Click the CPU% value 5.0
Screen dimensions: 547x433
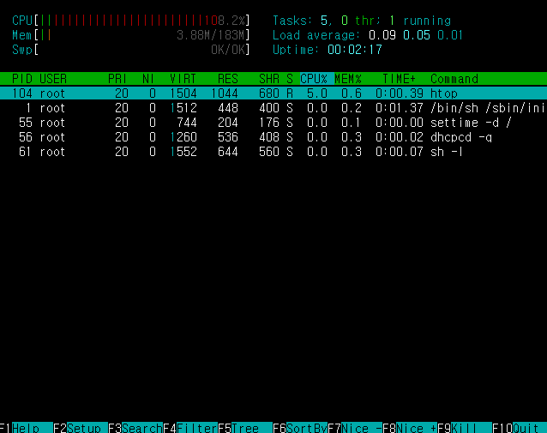click(x=317, y=93)
